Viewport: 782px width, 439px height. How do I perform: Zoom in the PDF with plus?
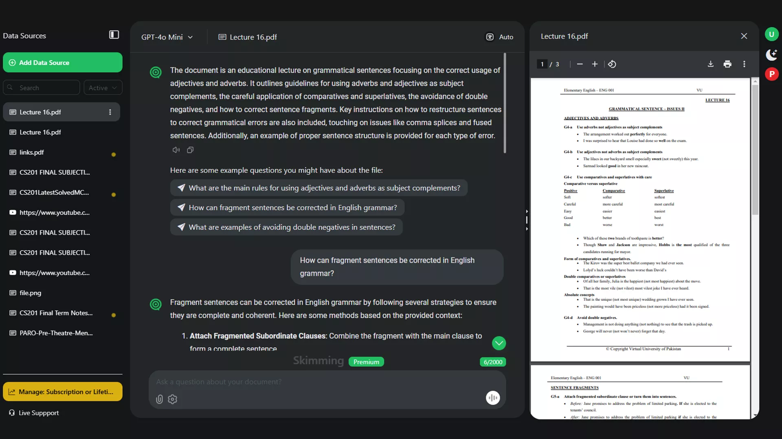(x=595, y=64)
